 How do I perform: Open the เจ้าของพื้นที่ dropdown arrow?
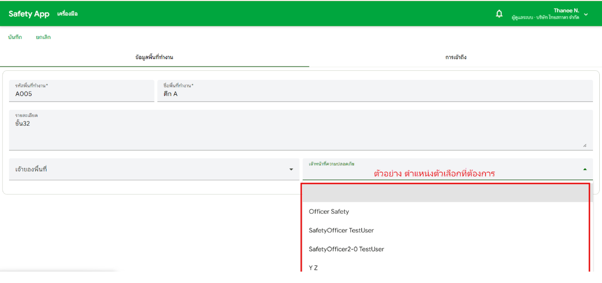[x=291, y=169]
